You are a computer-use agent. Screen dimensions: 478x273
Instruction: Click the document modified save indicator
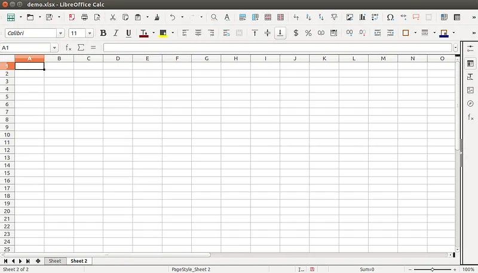tap(312, 269)
